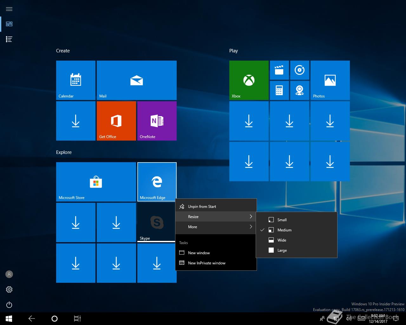Image resolution: width=406 pixels, height=325 pixels.
Task: Open the OneNote tile
Action: (x=157, y=121)
